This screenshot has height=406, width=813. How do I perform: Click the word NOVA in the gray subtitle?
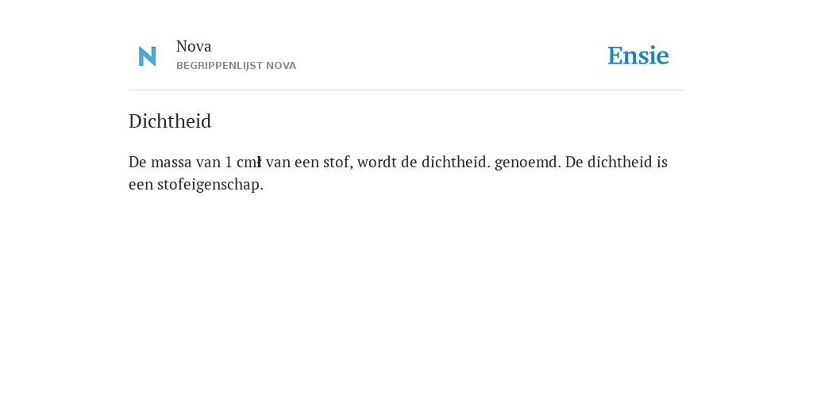coord(280,66)
